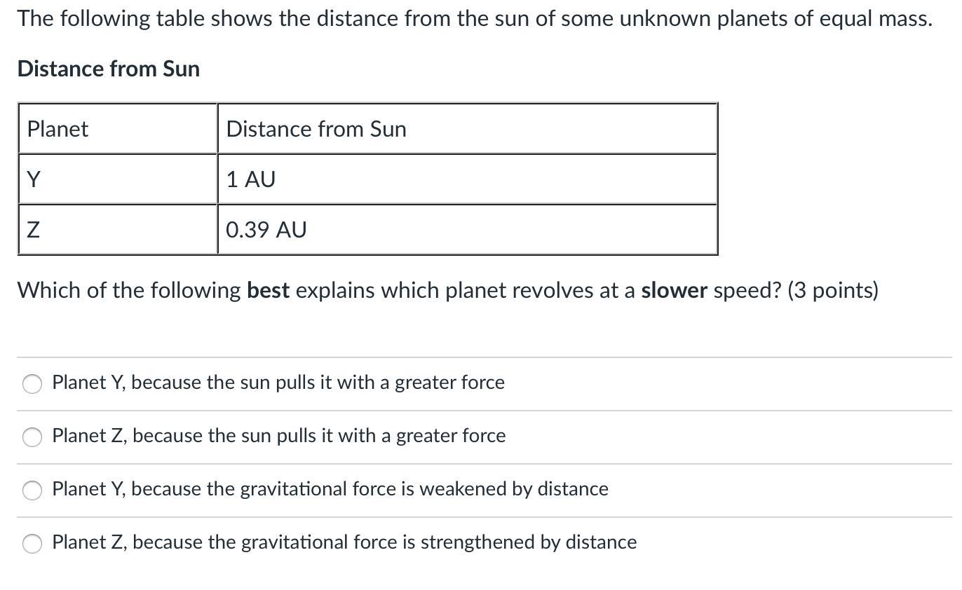This screenshot has width=962, height=590.
Task: Click answer text 'gravitational force is strengthened by distance'
Action: [x=439, y=542]
